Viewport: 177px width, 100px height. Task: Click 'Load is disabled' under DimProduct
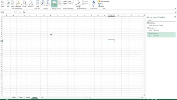point(154,31)
